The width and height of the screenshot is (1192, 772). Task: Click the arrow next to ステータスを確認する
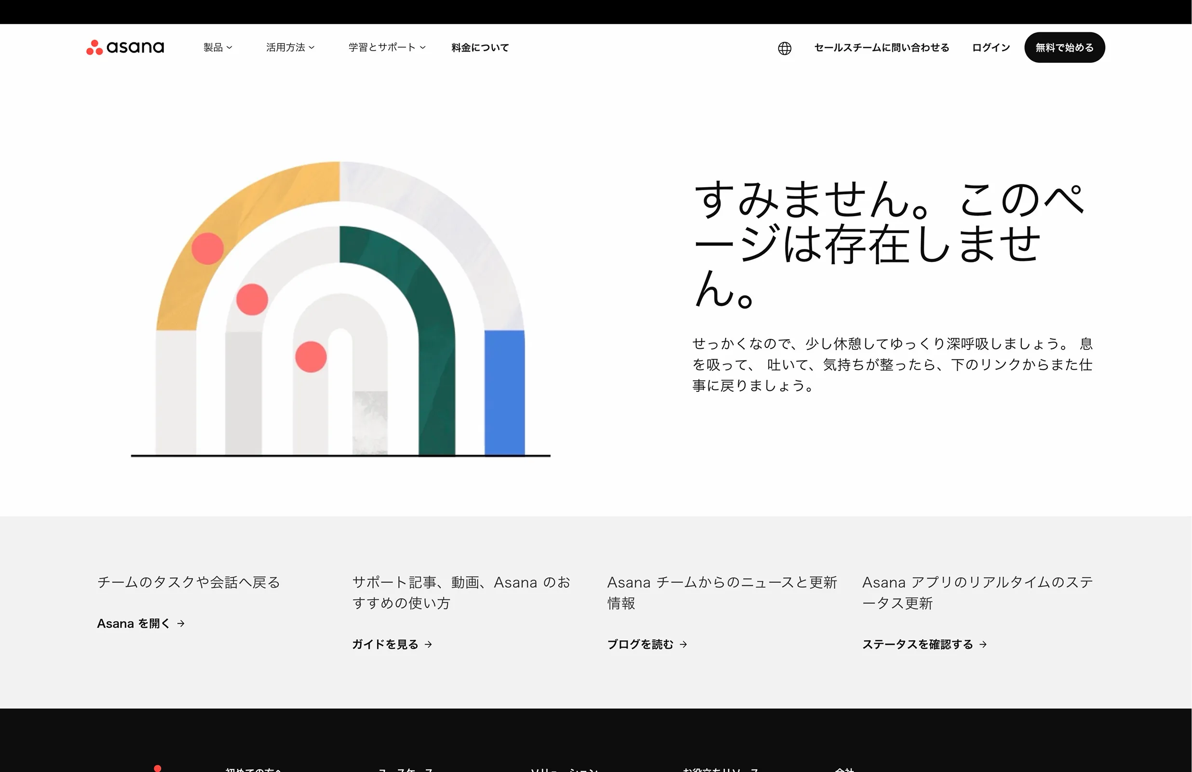983,645
